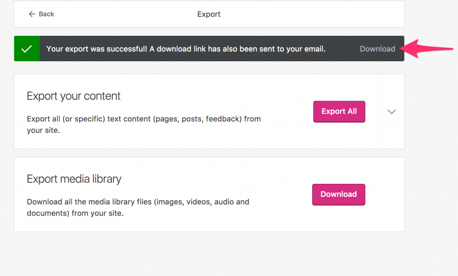This screenshot has width=458, height=276.
Task: Click the Export header bar
Action: [x=209, y=14]
